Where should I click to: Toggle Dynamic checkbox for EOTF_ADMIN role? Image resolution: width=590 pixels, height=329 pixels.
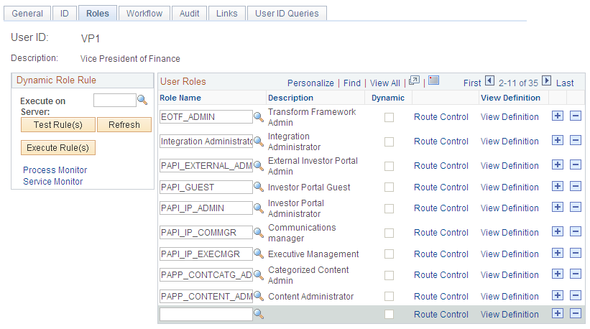tap(389, 117)
